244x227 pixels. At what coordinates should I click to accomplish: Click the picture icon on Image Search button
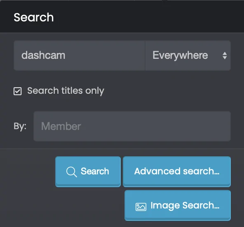(141, 207)
